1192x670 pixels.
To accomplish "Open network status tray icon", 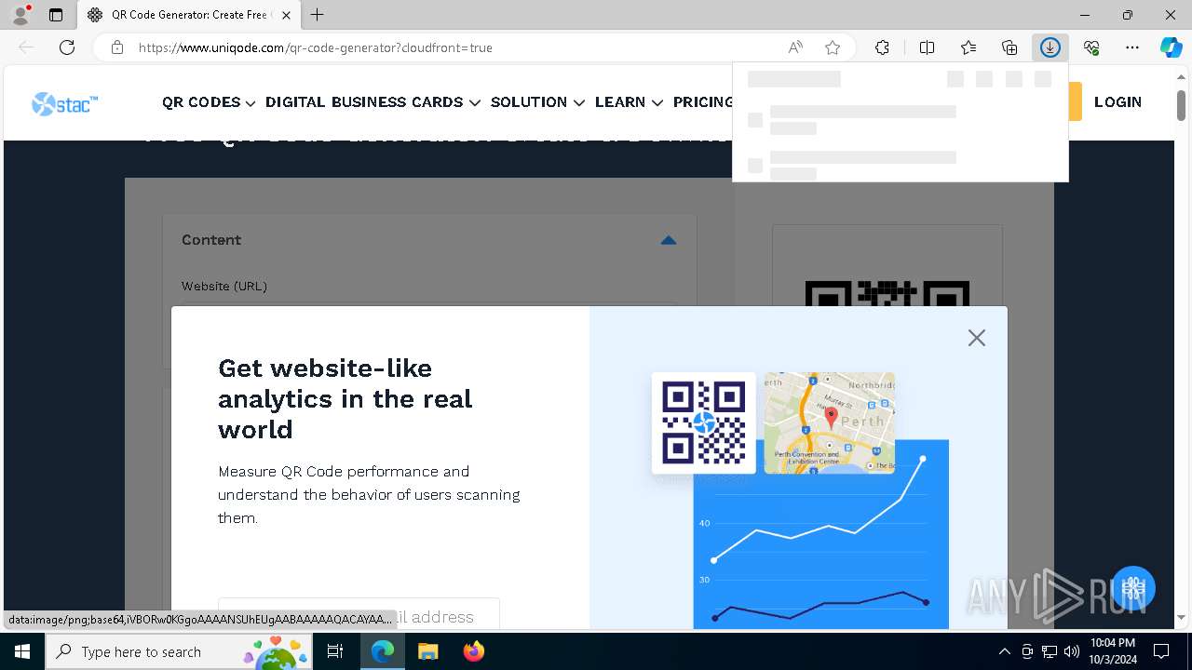I will click(x=1050, y=651).
